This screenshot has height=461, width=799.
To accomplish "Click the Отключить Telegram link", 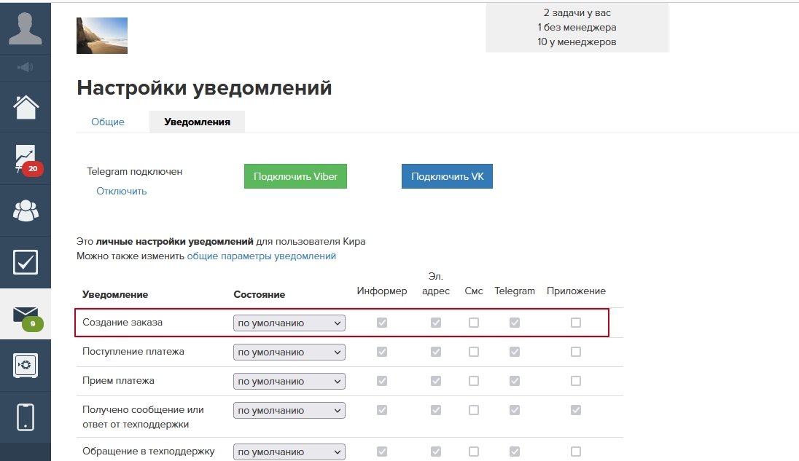I will (122, 192).
